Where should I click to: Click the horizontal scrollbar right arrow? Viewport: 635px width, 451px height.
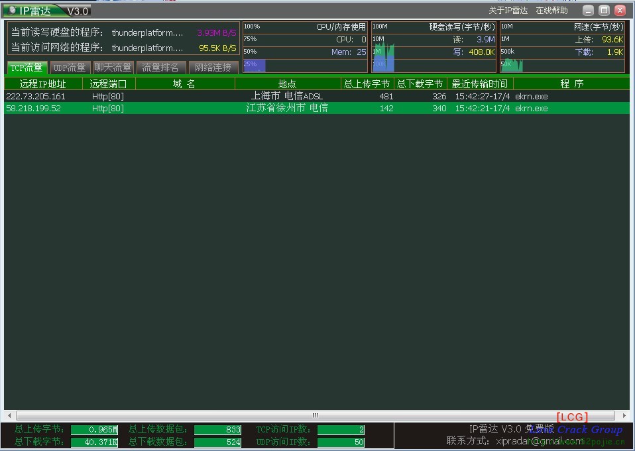pyautogui.click(x=624, y=415)
